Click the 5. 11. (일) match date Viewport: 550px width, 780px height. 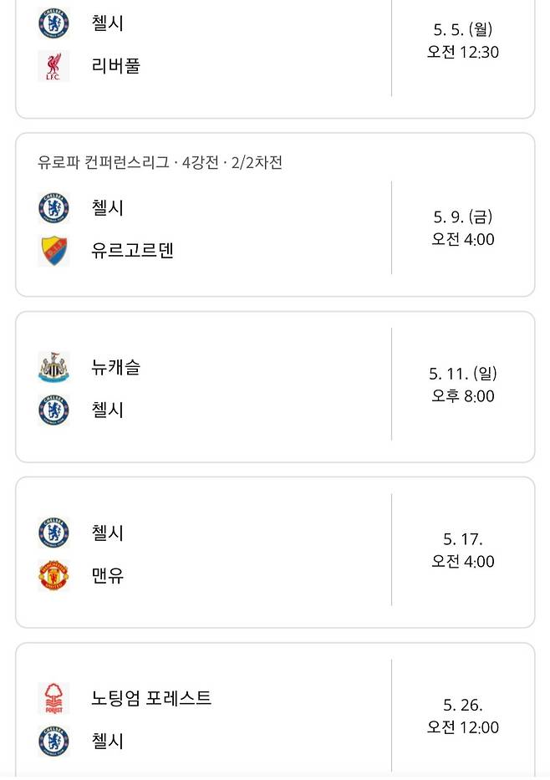(461, 375)
